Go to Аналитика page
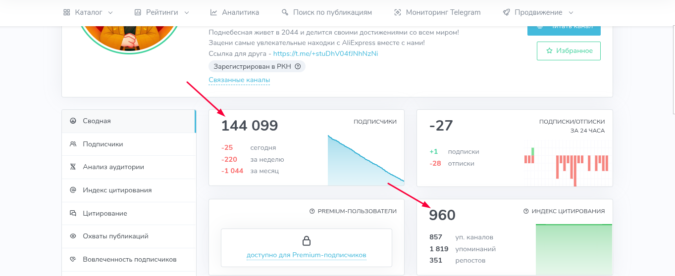The width and height of the screenshot is (675, 276). [234, 12]
